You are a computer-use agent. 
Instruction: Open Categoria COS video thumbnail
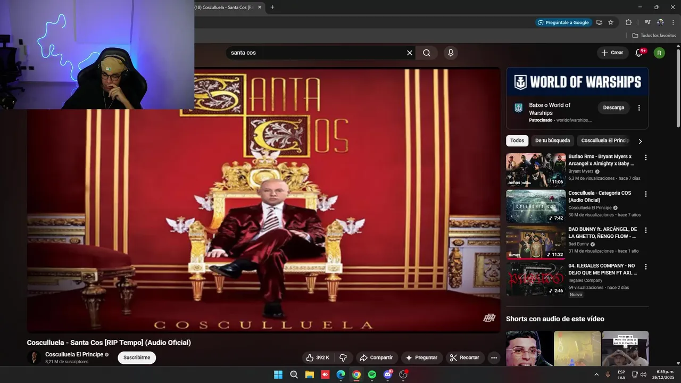[536, 206]
